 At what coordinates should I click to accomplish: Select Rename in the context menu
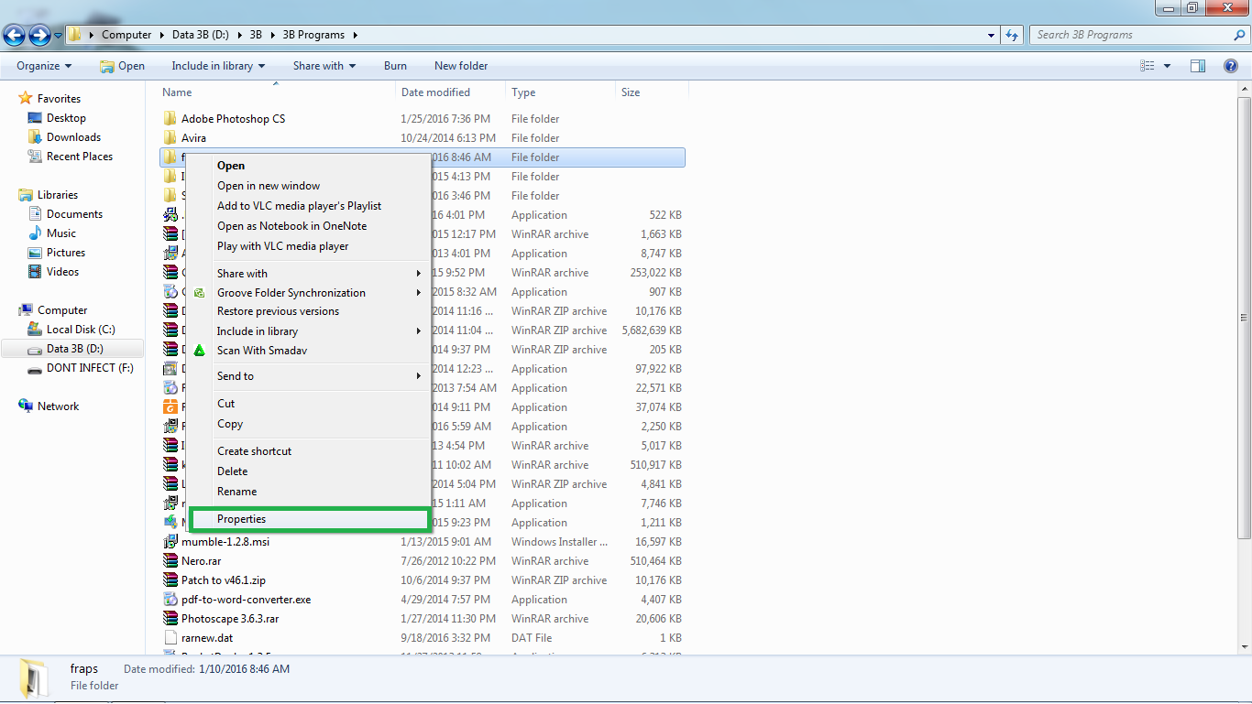tap(310, 492)
